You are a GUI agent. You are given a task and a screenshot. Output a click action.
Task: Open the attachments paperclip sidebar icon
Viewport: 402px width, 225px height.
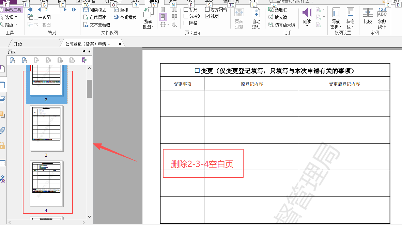click(x=3, y=131)
